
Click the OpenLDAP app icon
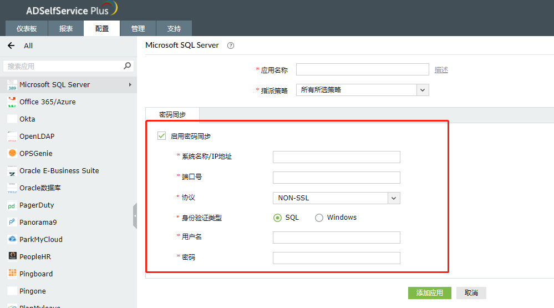(x=12, y=136)
